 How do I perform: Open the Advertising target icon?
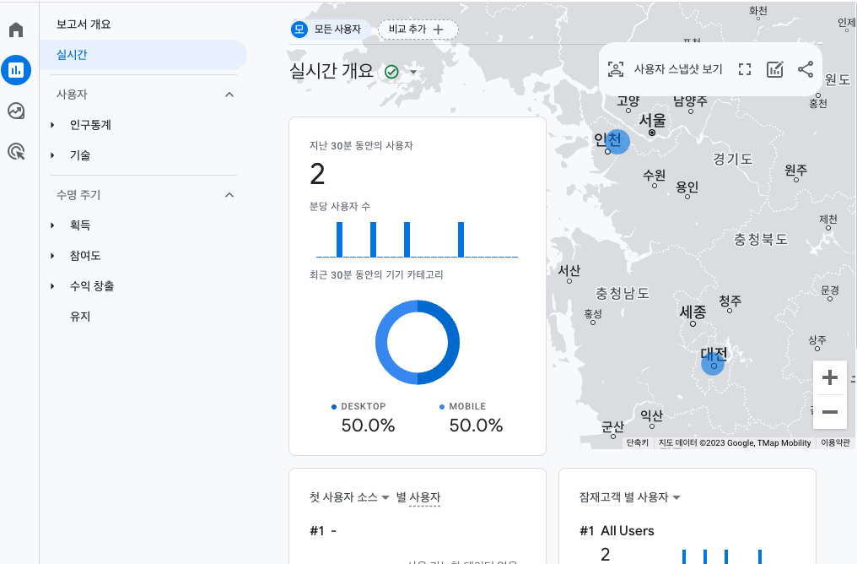(16, 151)
